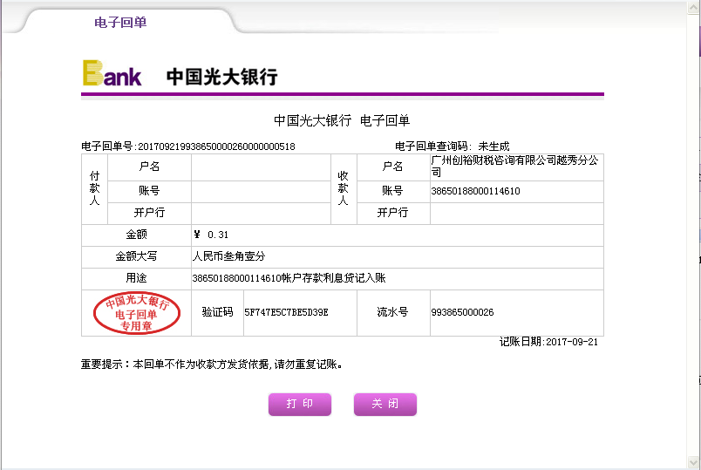The image size is (701, 470).
Task: Click the 记账日期 2017-09-21 text
Action: (x=548, y=343)
